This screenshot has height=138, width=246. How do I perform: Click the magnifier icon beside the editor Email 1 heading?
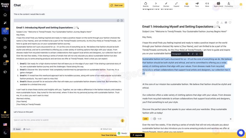point(219,27)
